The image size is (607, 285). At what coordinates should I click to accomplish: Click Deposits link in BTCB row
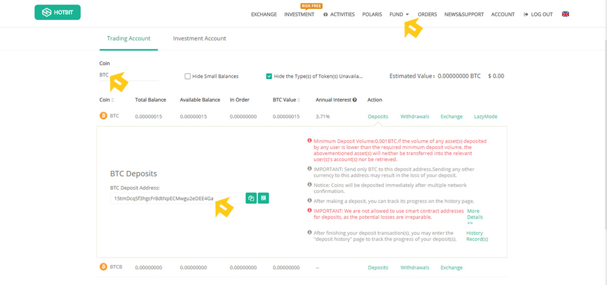[378, 267]
